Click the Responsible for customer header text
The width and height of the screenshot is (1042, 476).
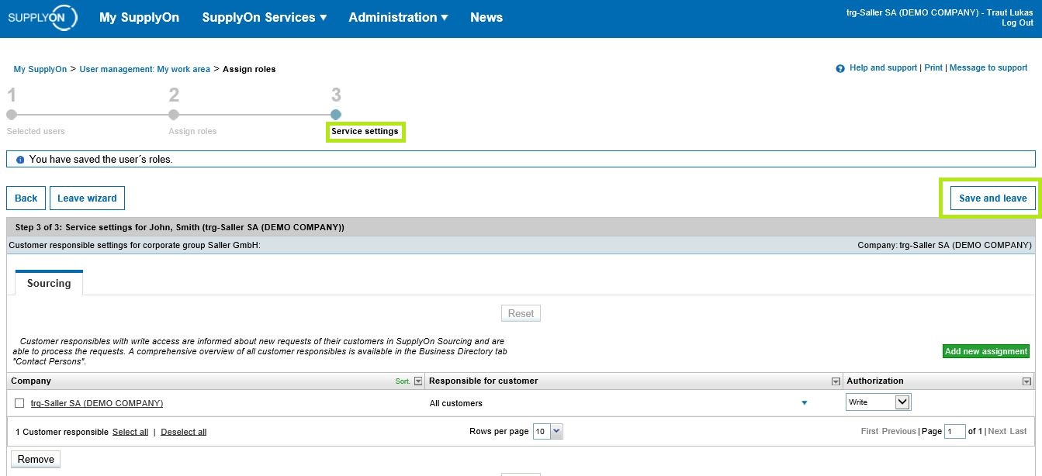pos(483,381)
